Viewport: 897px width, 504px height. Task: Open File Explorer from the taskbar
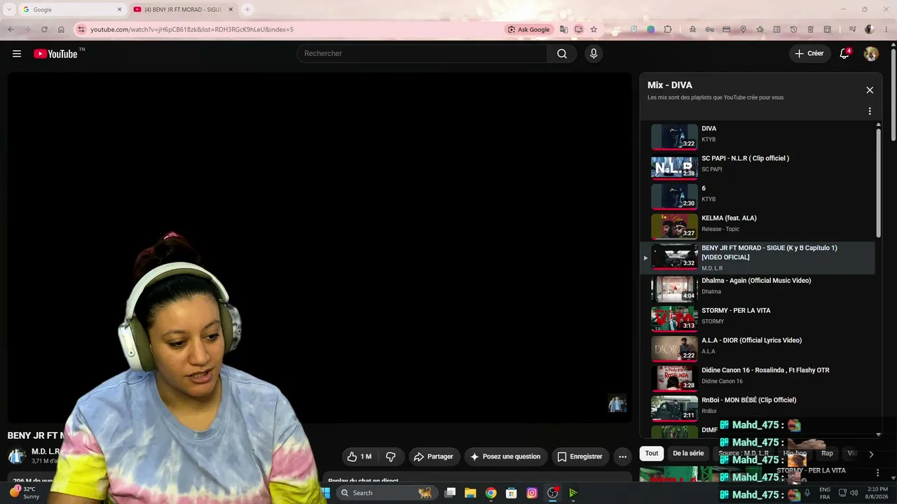(x=470, y=493)
